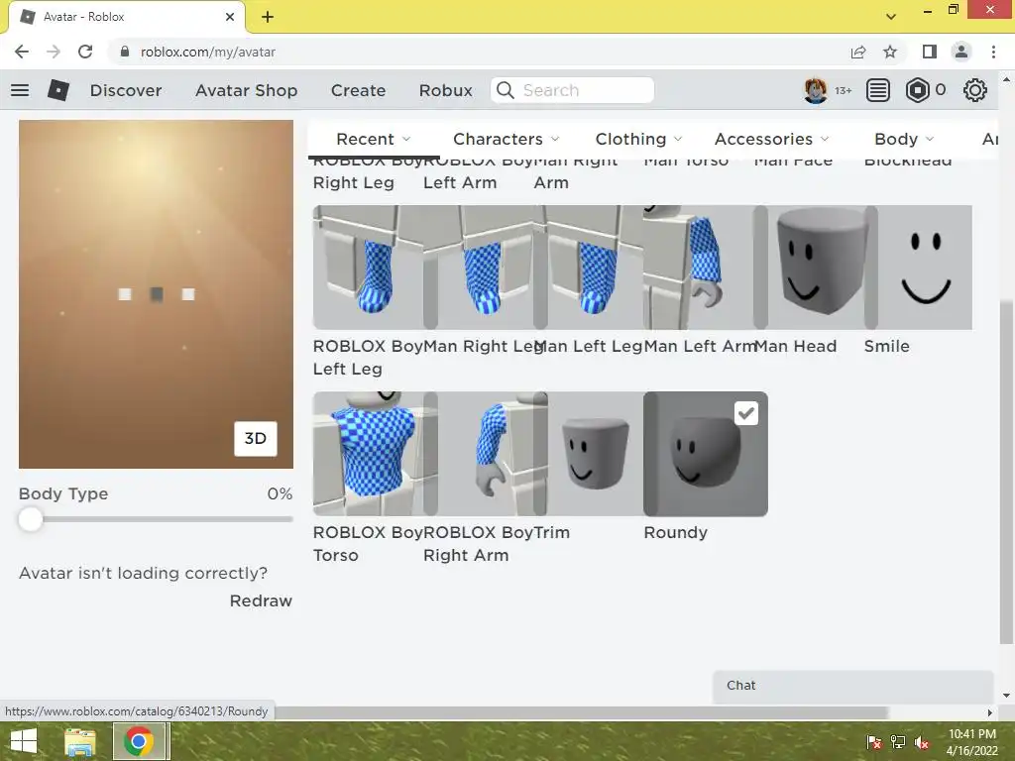Image resolution: width=1015 pixels, height=761 pixels.
Task: Open the Windows Start button
Action: click(x=24, y=741)
